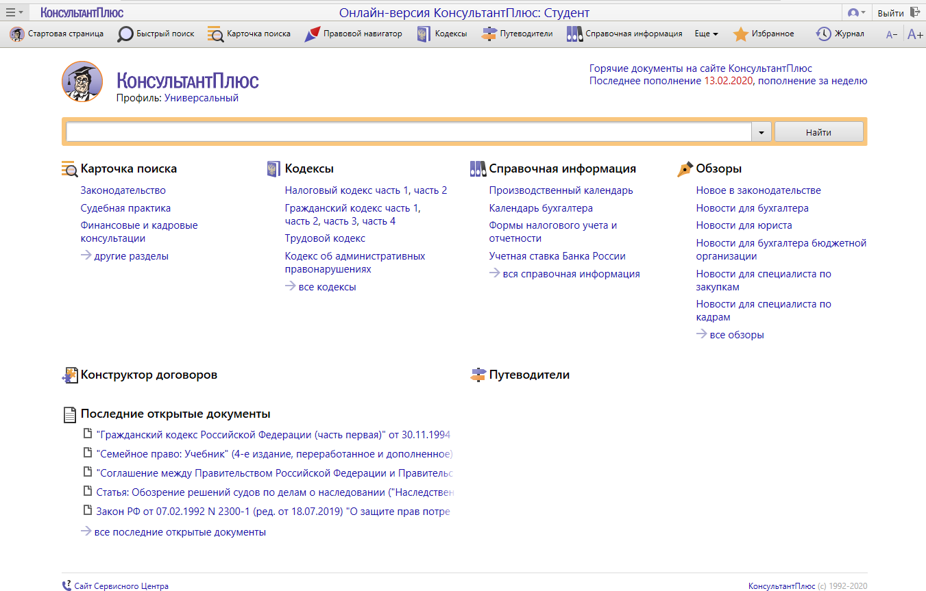Open recent Закон РФ от 07.02.1992 N 2300-1
Viewport: 926px width, 591px height.
click(273, 512)
